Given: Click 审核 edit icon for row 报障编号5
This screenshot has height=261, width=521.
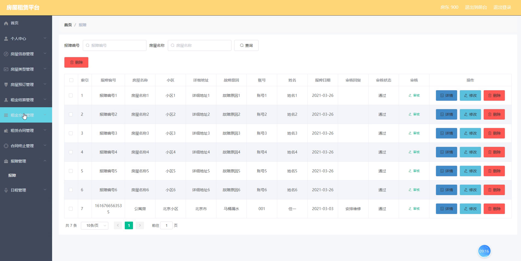Looking at the screenshot, I should 410,171.
